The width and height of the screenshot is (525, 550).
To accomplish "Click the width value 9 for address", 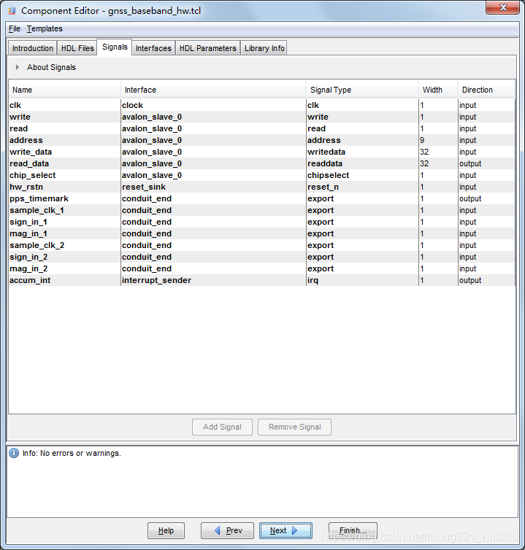I will tap(438, 140).
